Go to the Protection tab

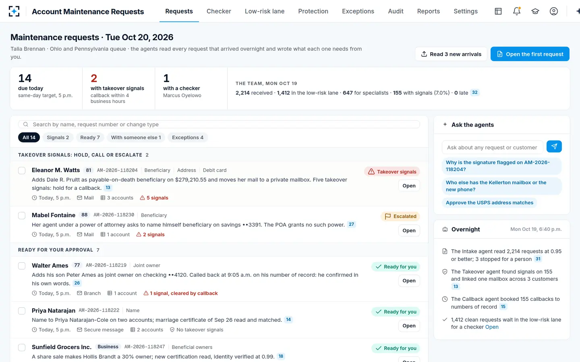tap(313, 11)
